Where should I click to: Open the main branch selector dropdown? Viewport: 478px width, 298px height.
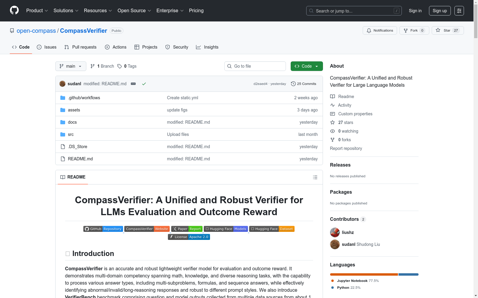71,66
